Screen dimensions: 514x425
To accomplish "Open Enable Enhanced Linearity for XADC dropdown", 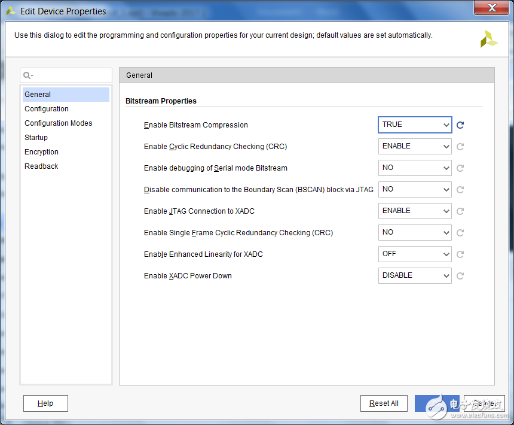I will tap(415, 254).
